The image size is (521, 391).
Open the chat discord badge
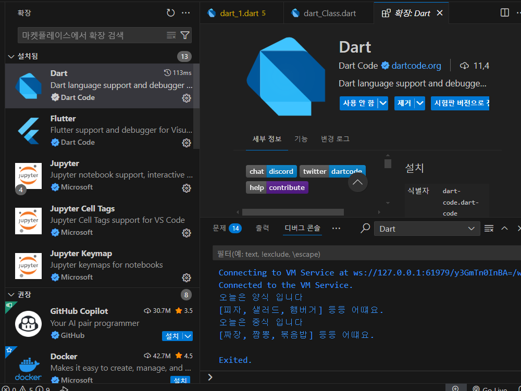point(271,171)
